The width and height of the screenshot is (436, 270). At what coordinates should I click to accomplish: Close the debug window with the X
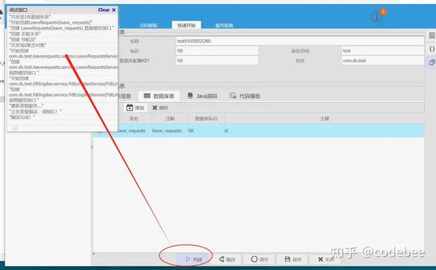[x=114, y=10]
